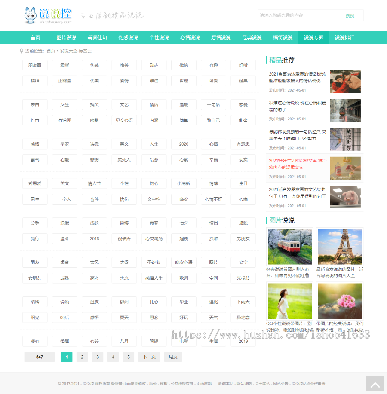Go to pagination page 3
Viewport: 387px width, 394px height.
coord(98,357)
